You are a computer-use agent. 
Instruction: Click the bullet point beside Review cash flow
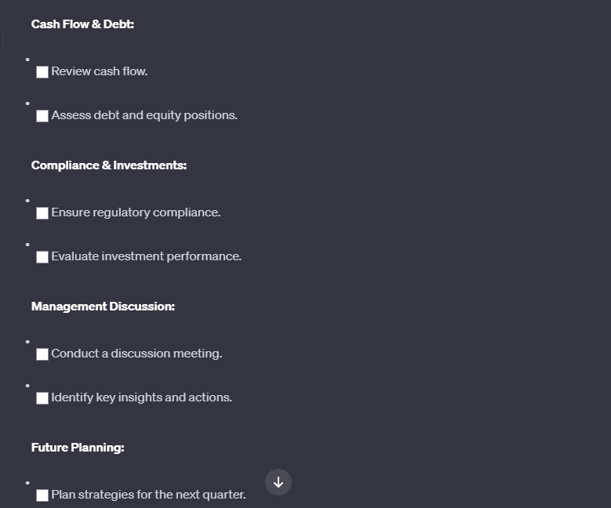point(27,60)
